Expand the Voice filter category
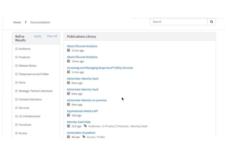 [x=16, y=83]
